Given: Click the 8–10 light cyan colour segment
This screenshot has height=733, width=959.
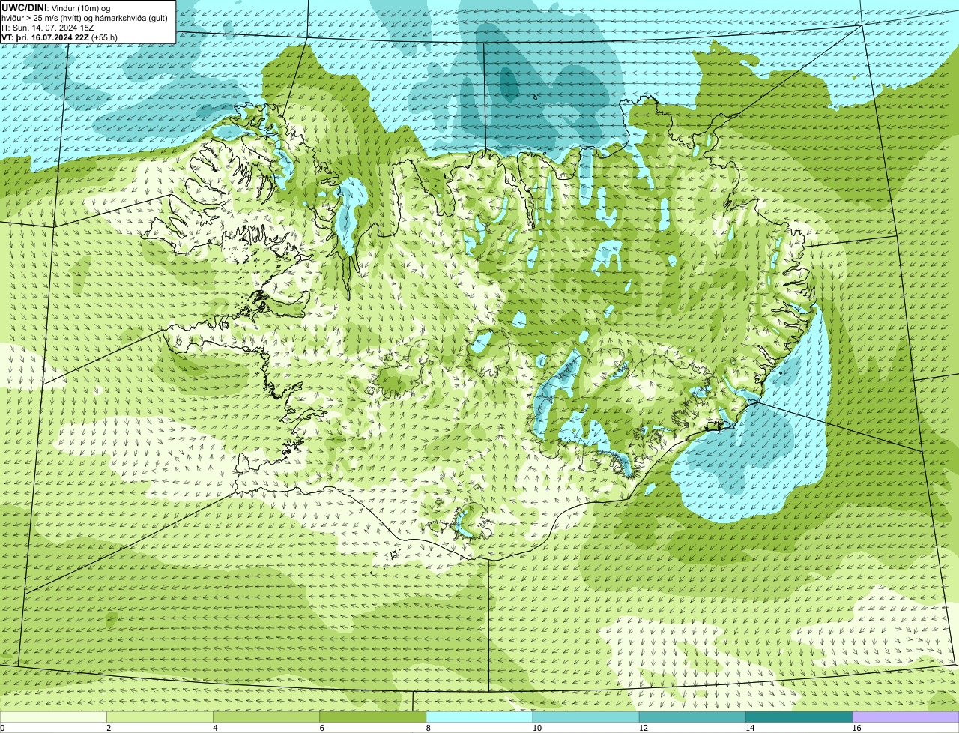Looking at the screenshot, I should pyautogui.click(x=479, y=717).
